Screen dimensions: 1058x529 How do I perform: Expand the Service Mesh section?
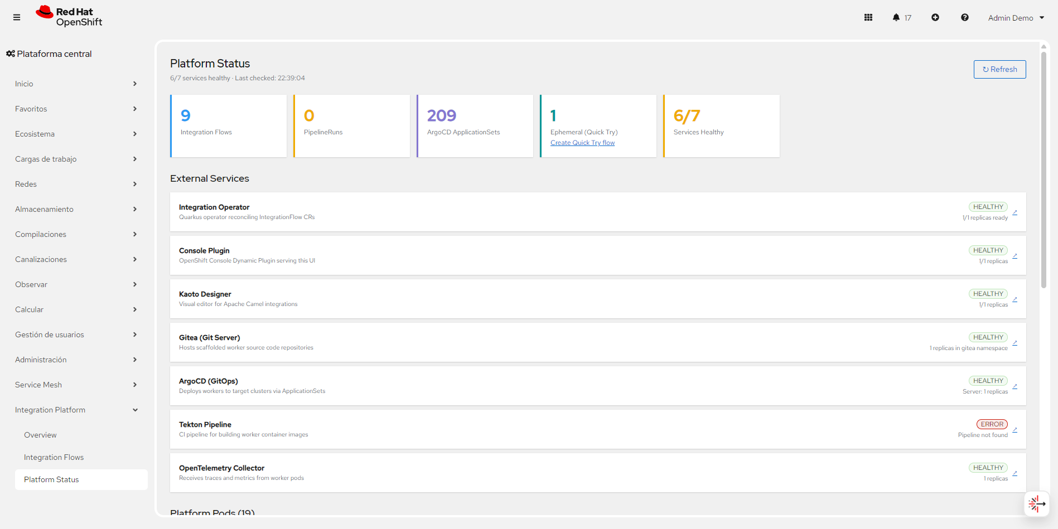(76, 385)
